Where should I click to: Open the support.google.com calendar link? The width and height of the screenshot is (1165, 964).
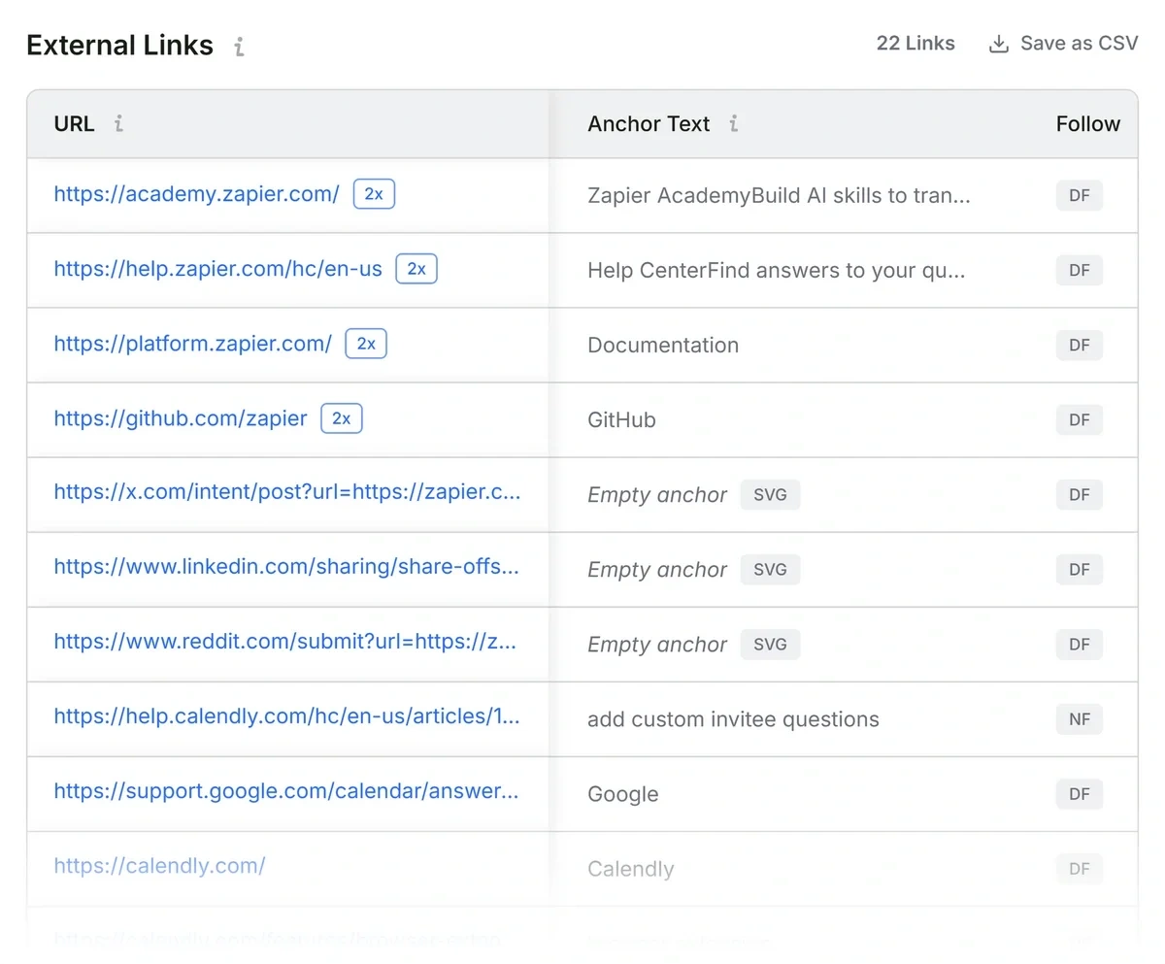[x=285, y=791]
